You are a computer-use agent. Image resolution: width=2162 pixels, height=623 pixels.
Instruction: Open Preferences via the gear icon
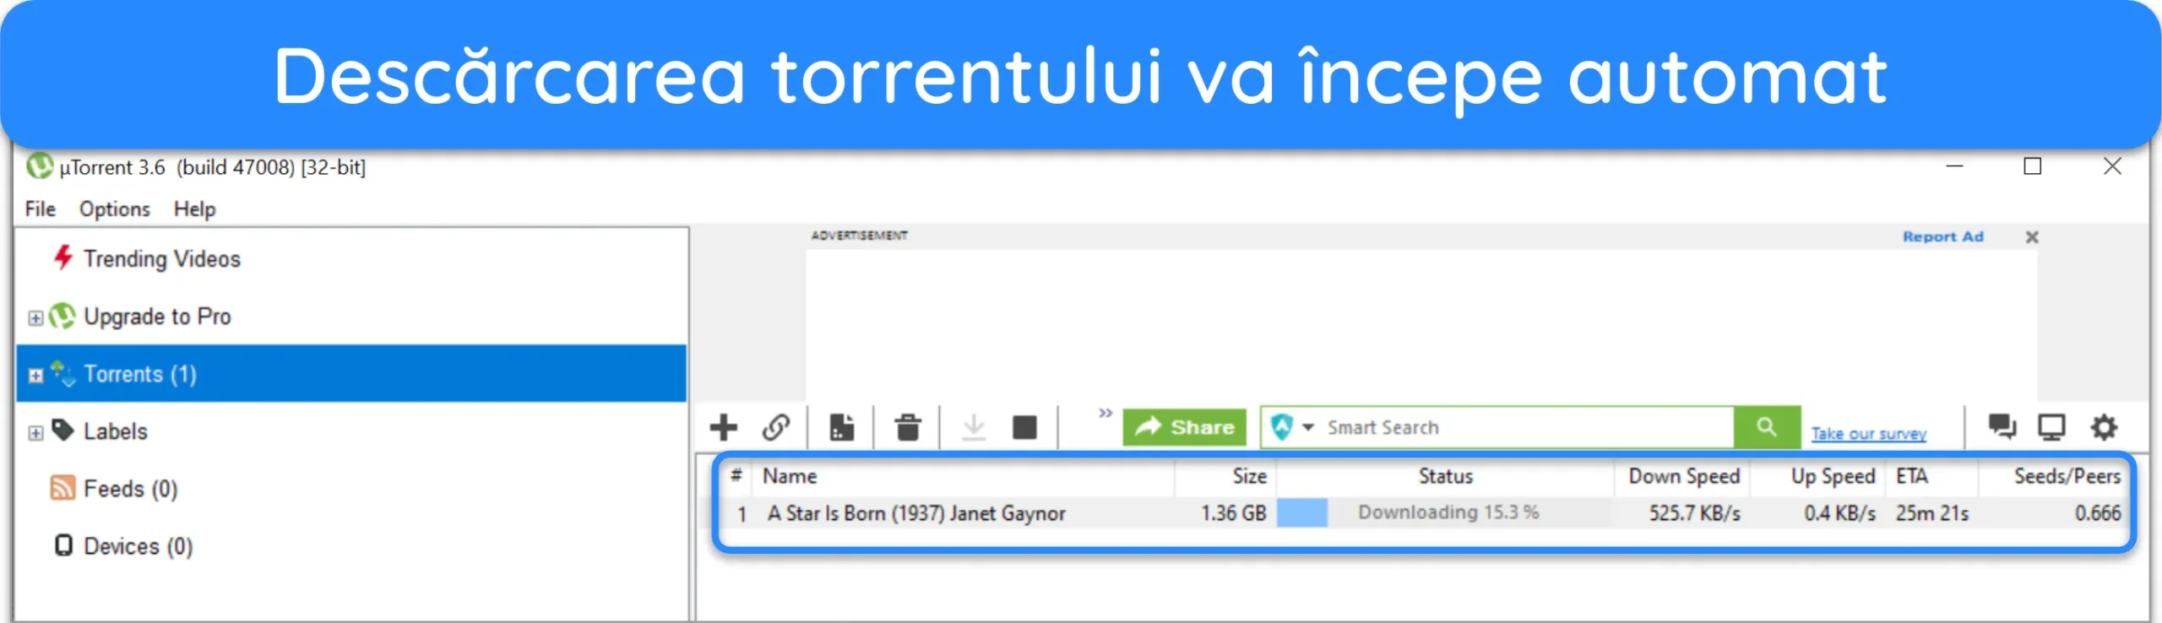(x=2104, y=427)
